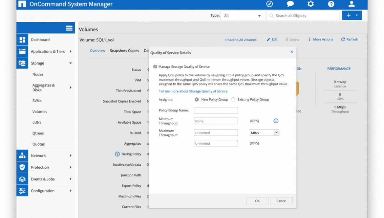Open the compass navigation icon in header
Image resolution: width=384 pixels, height=218 pixels.
point(269,4)
